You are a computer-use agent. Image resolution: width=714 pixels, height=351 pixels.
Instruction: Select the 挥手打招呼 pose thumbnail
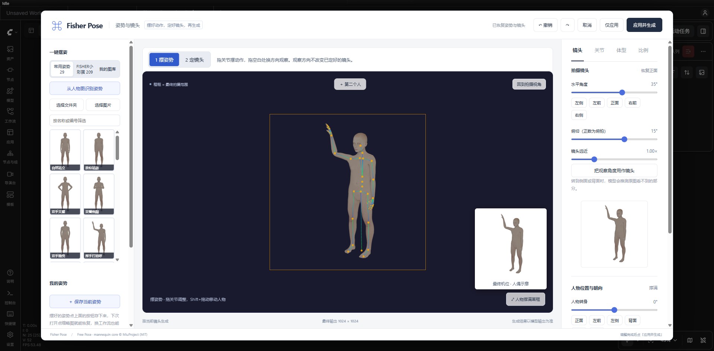point(99,238)
